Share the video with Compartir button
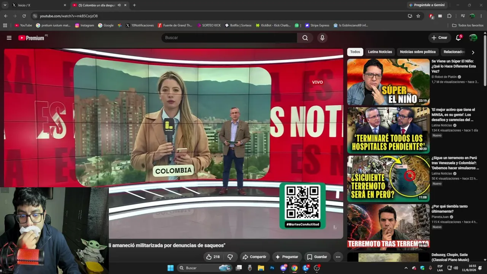This screenshot has width=487, height=274. tap(255, 257)
